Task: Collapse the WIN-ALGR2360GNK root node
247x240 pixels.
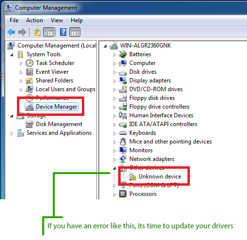Action: [105, 46]
